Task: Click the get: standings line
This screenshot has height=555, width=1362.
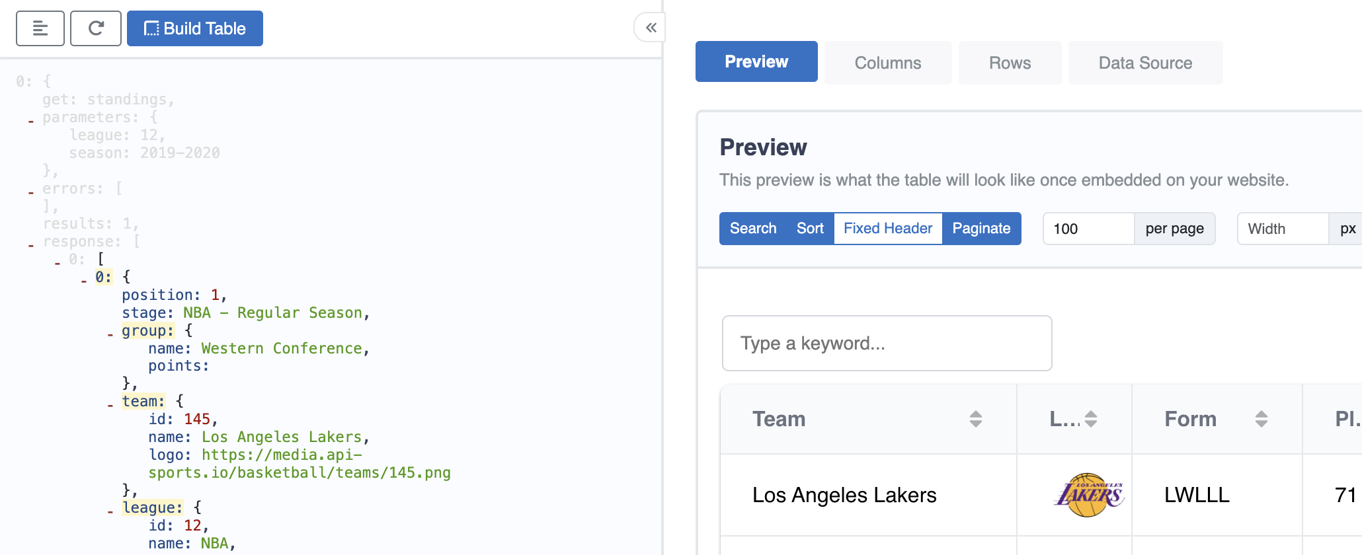Action: (x=108, y=99)
